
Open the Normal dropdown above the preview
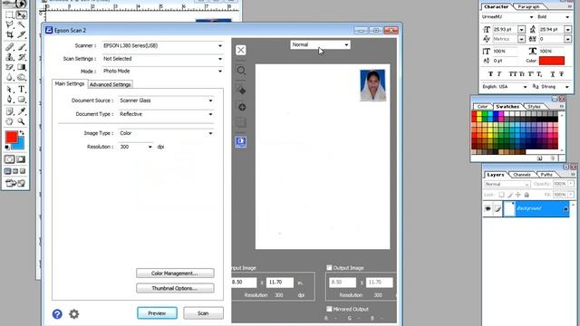[x=320, y=44]
